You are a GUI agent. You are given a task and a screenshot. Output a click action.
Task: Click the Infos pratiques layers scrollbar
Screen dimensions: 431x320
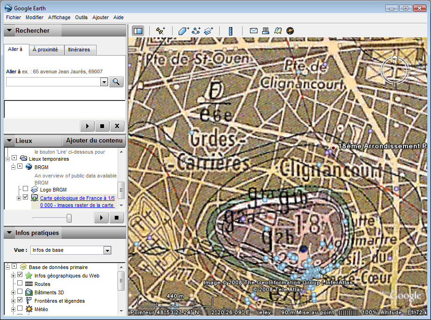121,281
